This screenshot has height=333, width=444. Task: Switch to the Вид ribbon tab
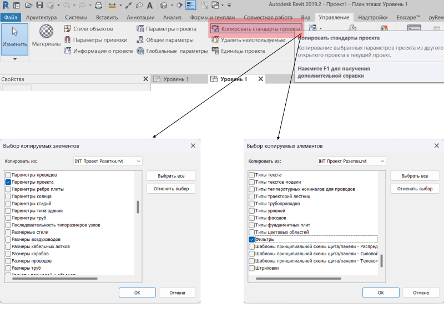coord(306,17)
